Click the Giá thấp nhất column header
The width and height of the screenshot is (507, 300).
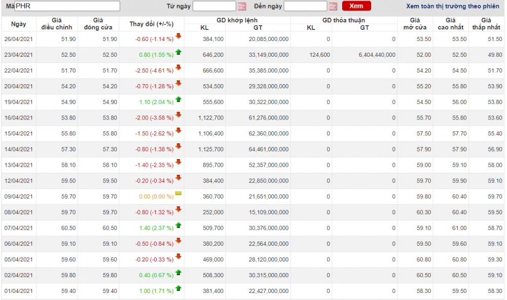[486, 24]
